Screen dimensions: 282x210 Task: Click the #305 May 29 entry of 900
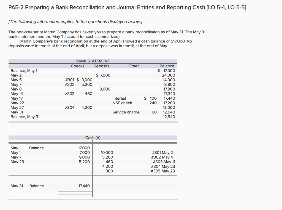pos(109,171)
